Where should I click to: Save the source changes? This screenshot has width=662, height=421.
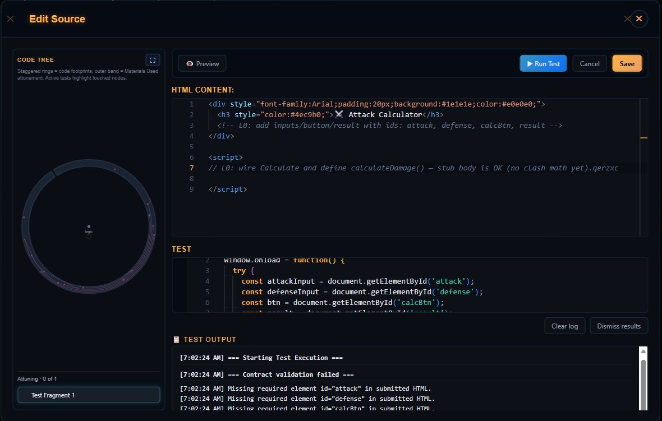627,64
